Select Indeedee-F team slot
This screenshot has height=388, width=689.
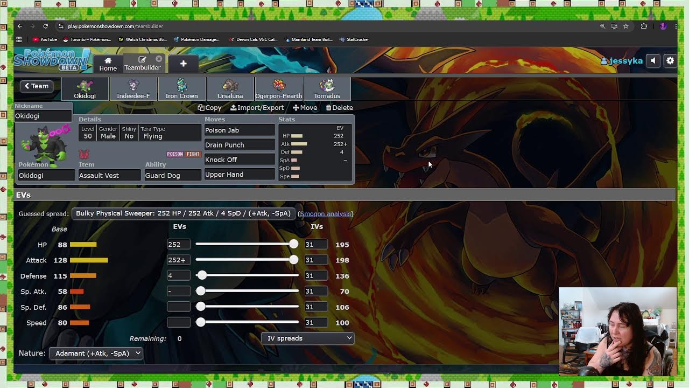pos(133,88)
